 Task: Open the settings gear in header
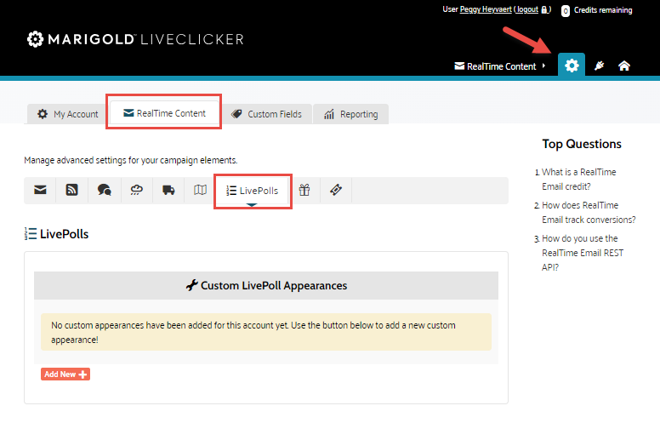coord(572,66)
